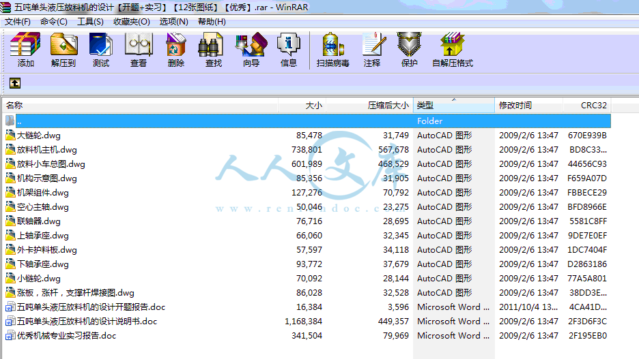
Task: Click packed size value 79,969
Action: click(x=396, y=335)
